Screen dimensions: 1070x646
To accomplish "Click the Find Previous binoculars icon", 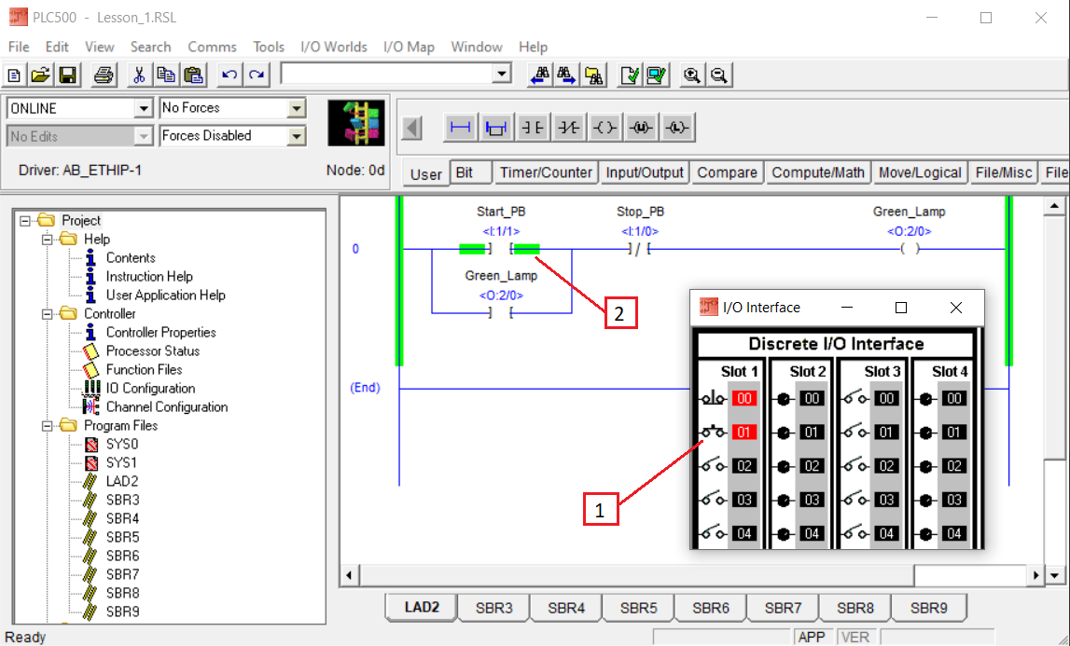I will [539, 75].
